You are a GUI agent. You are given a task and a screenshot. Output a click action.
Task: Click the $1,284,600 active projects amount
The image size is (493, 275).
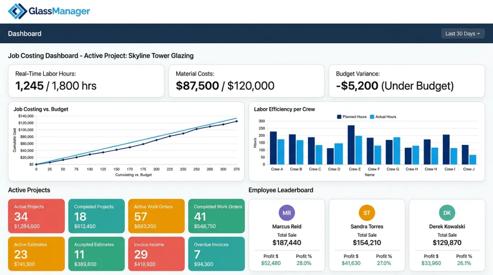pos(27,226)
